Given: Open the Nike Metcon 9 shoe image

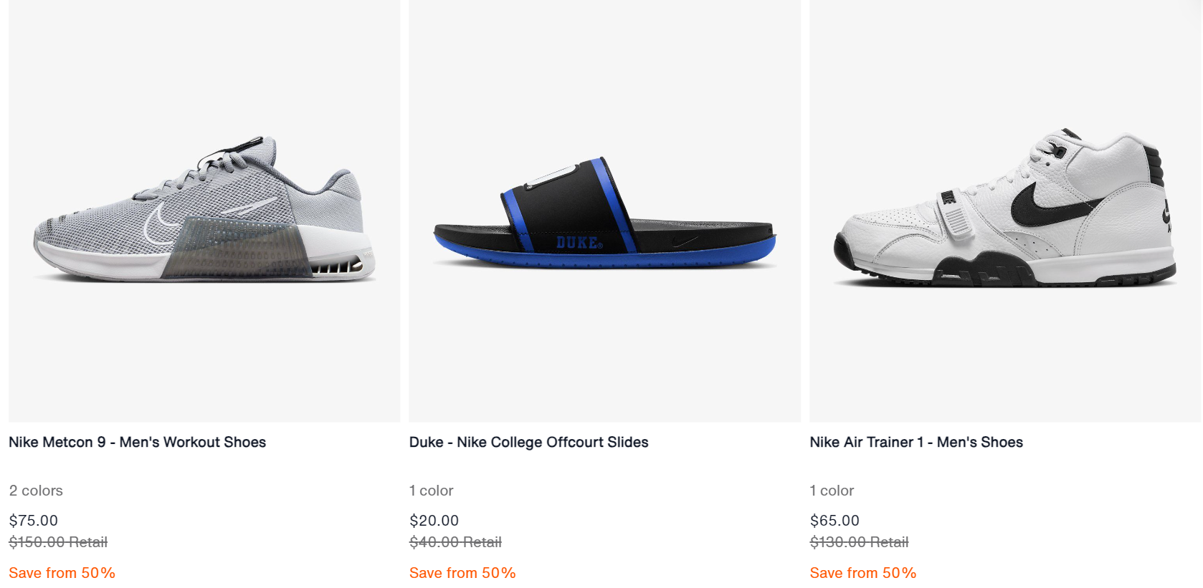Looking at the screenshot, I should 204,210.
